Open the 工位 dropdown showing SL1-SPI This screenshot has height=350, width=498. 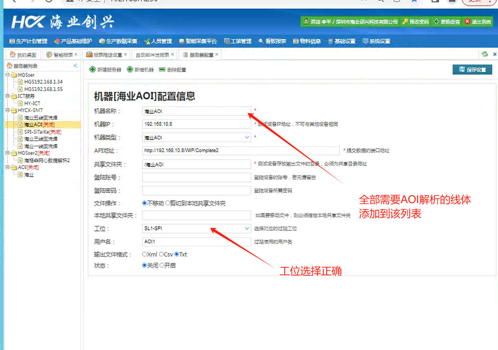point(247,229)
